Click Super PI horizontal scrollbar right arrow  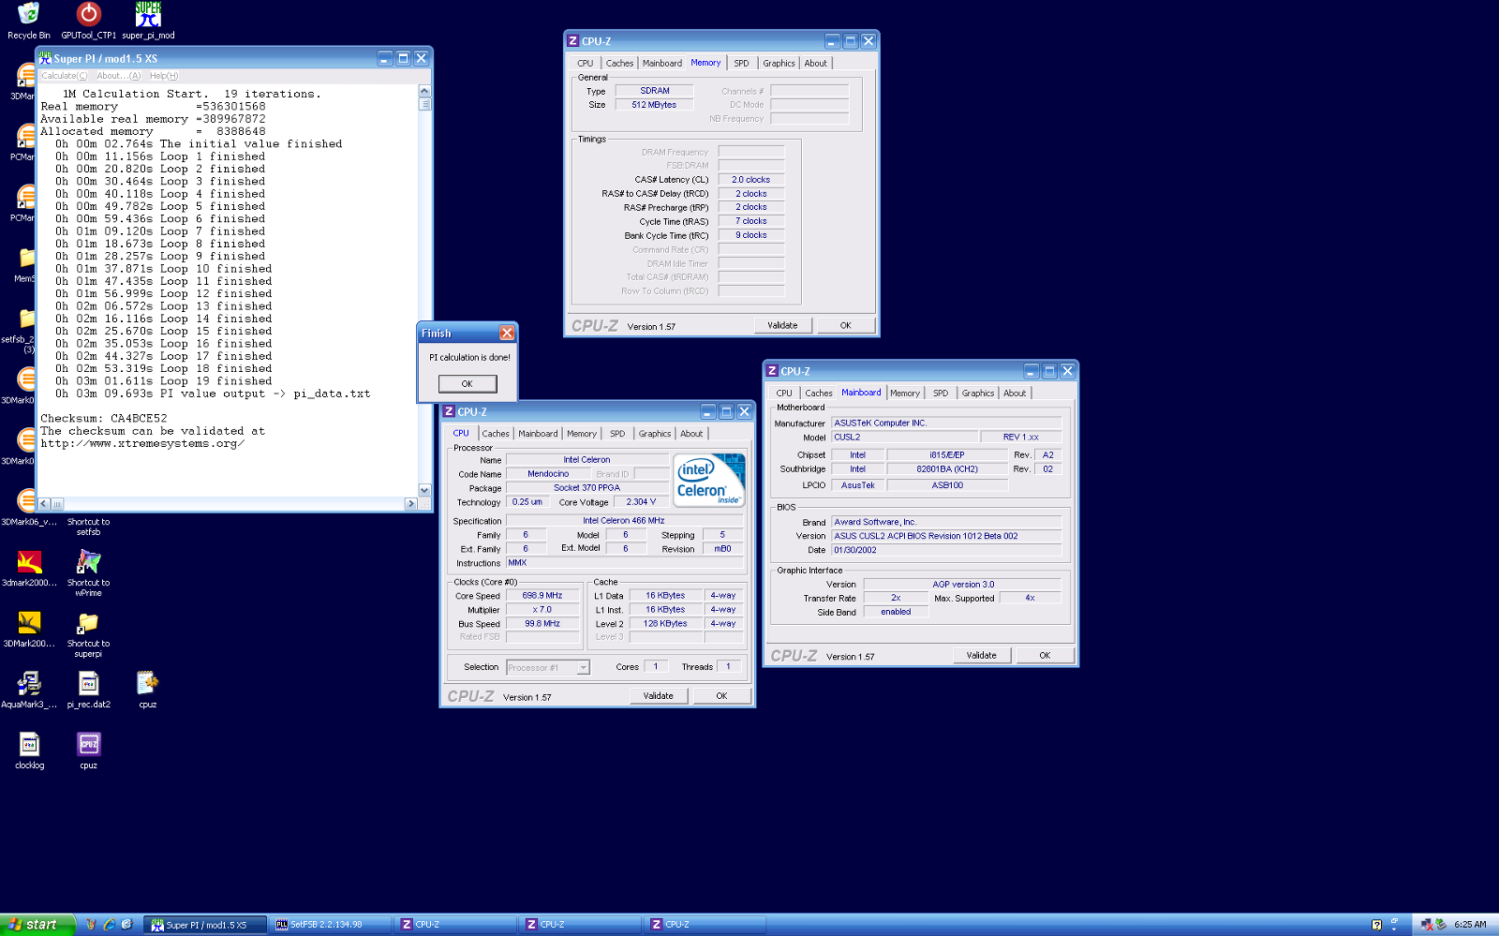point(410,504)
